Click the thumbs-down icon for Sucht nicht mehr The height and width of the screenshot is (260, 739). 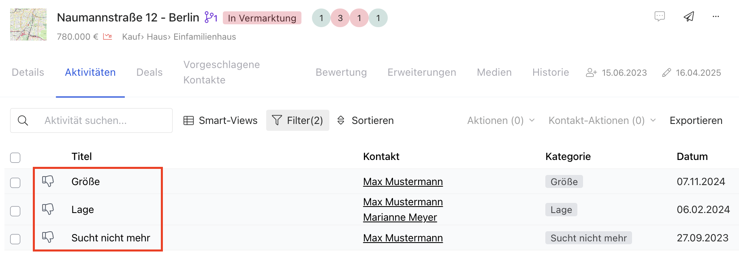(x=48, y=237)
